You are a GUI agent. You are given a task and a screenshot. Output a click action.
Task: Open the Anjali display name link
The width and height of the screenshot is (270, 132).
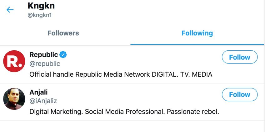click(38, 92)
